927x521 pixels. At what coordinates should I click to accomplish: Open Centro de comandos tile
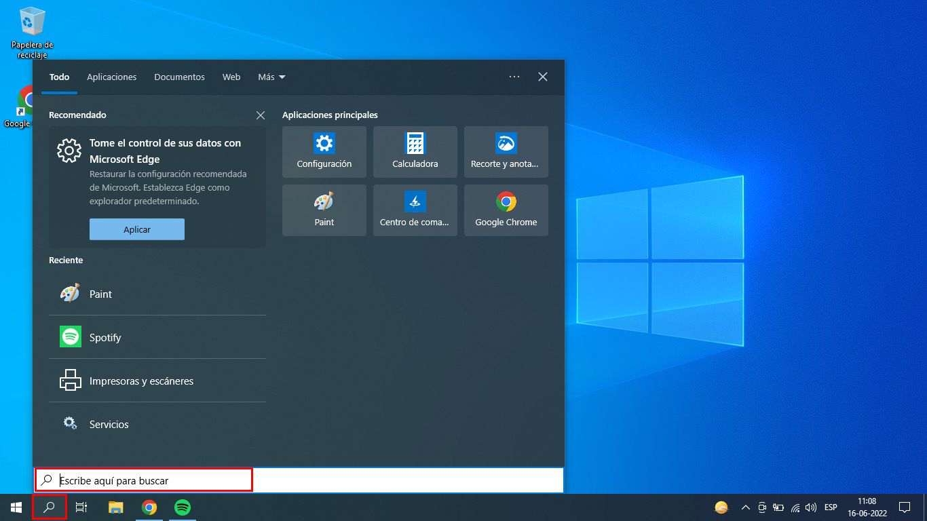415,210
